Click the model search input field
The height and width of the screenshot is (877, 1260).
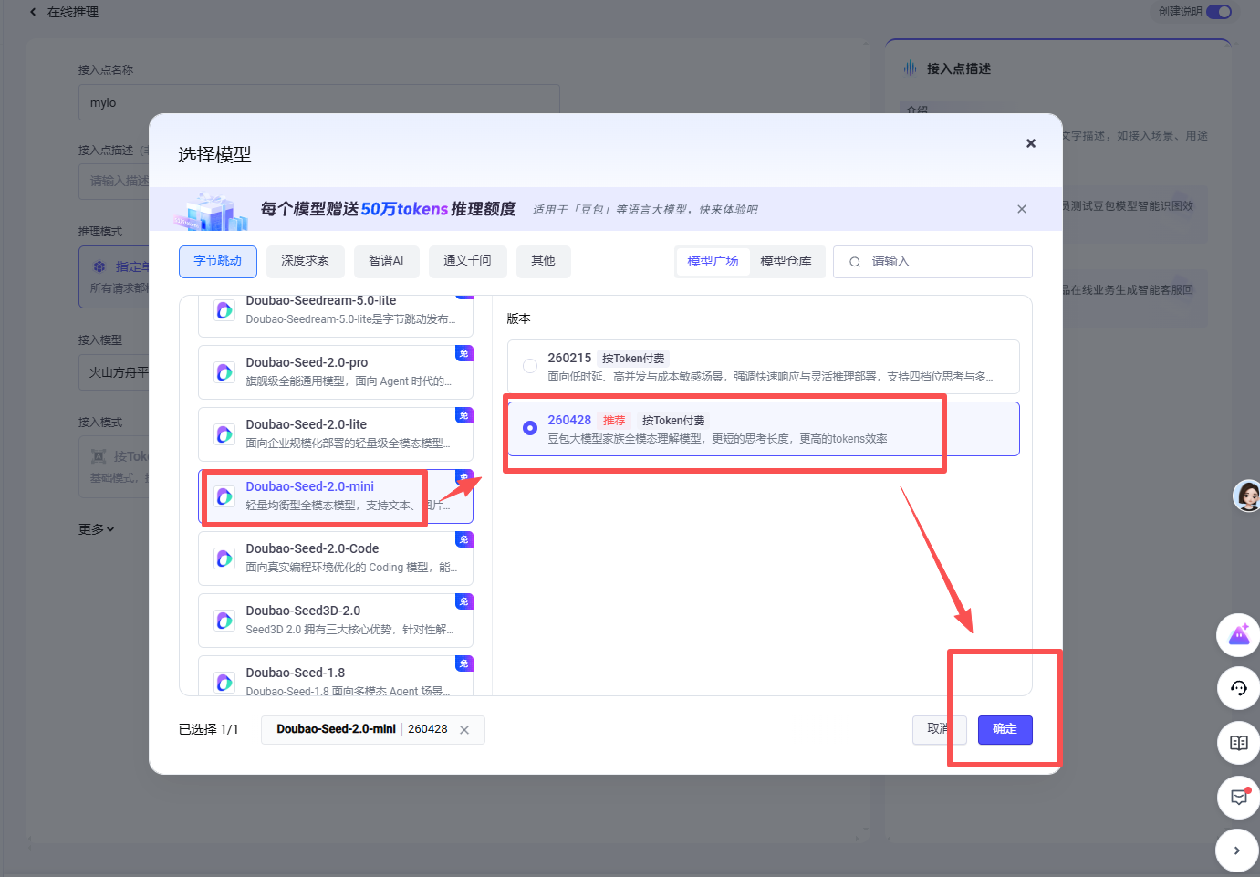[x=932, y=262]
